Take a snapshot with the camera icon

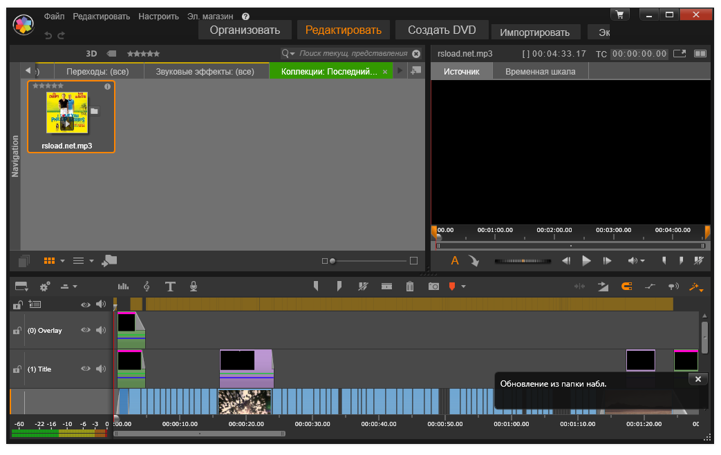433,287
